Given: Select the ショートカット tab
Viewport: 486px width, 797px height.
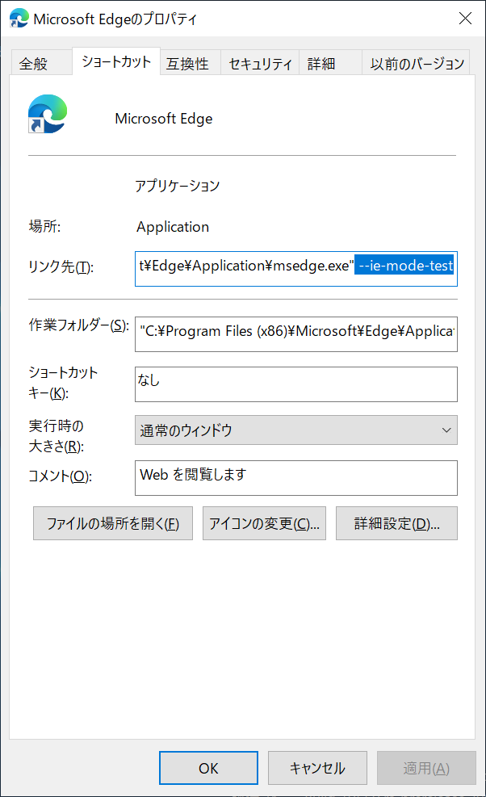Looking at the screenshot, I should point(116,61).
